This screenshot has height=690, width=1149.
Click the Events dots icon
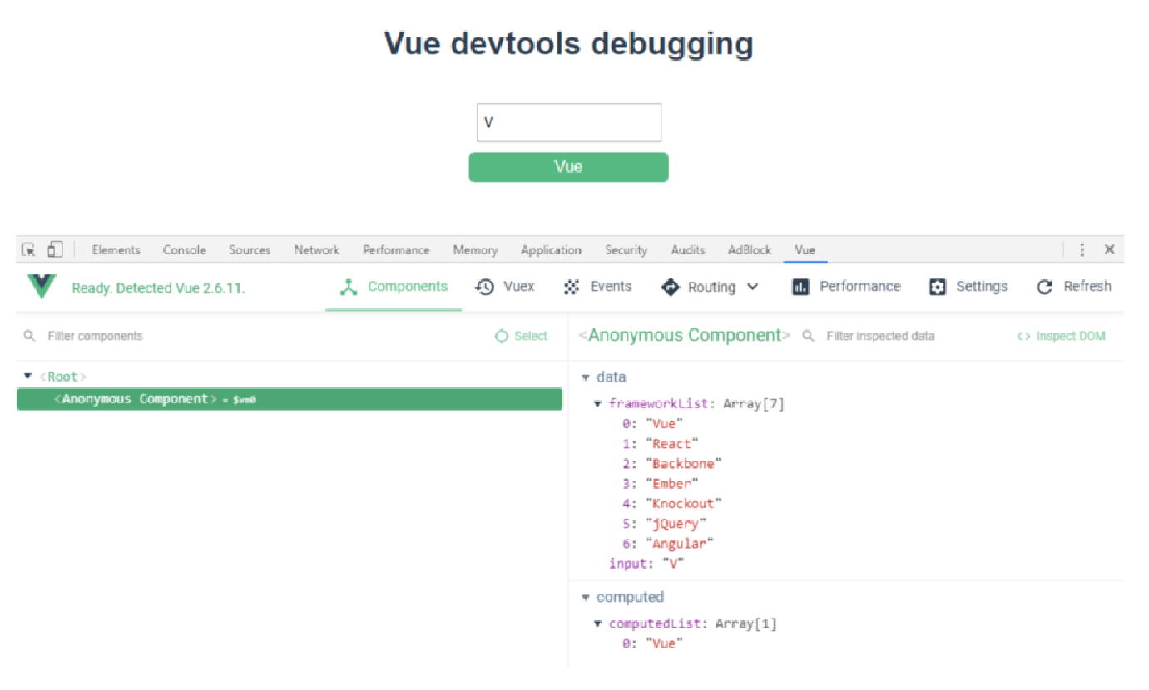[572, 287]
